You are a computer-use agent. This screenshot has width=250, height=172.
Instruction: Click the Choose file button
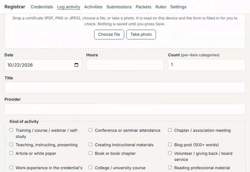[x=109, y=34]
